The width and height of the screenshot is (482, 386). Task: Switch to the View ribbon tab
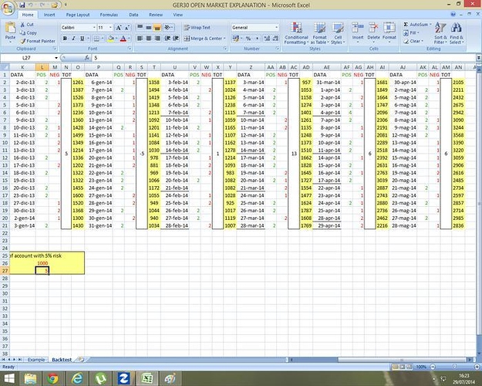177,15
